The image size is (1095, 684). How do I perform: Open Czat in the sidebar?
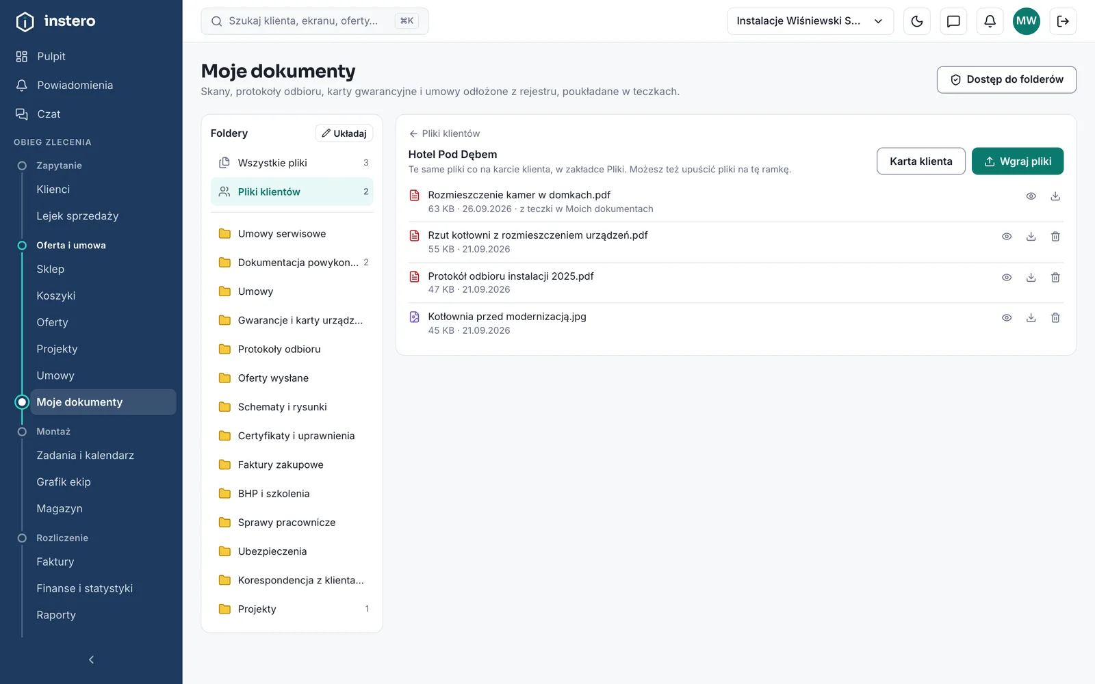tap(49, 114)
